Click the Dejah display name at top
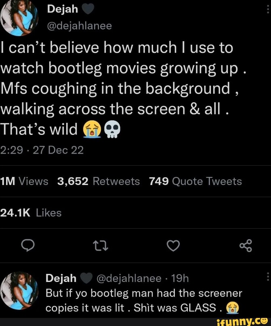Screen dimensions: 271x326 coord(62,8)
